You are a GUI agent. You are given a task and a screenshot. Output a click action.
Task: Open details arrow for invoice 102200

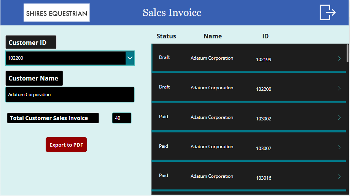pos(339,88)
